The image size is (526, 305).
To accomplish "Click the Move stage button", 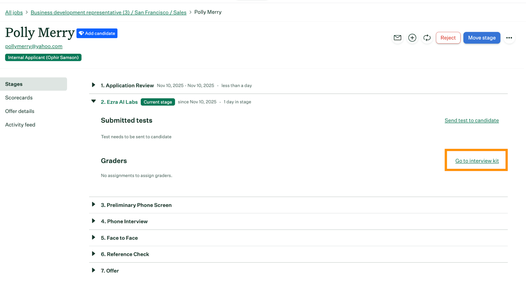I will (x=482, y=38).
